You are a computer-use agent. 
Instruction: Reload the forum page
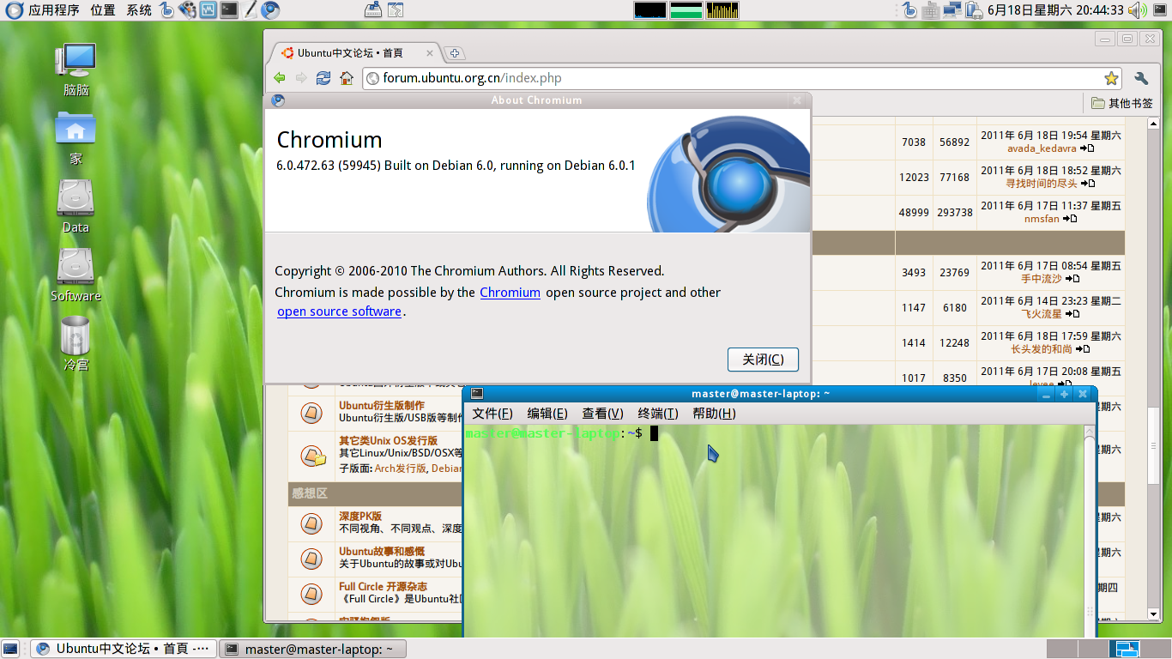(323, 78)
